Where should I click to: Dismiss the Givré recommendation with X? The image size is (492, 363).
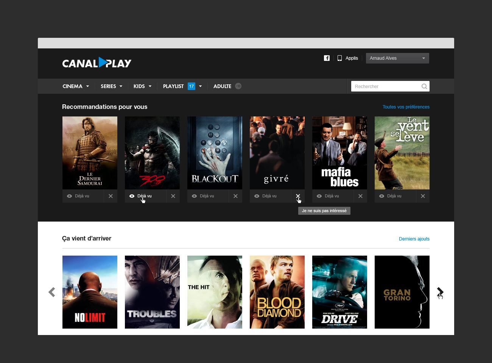click(298, 196)
